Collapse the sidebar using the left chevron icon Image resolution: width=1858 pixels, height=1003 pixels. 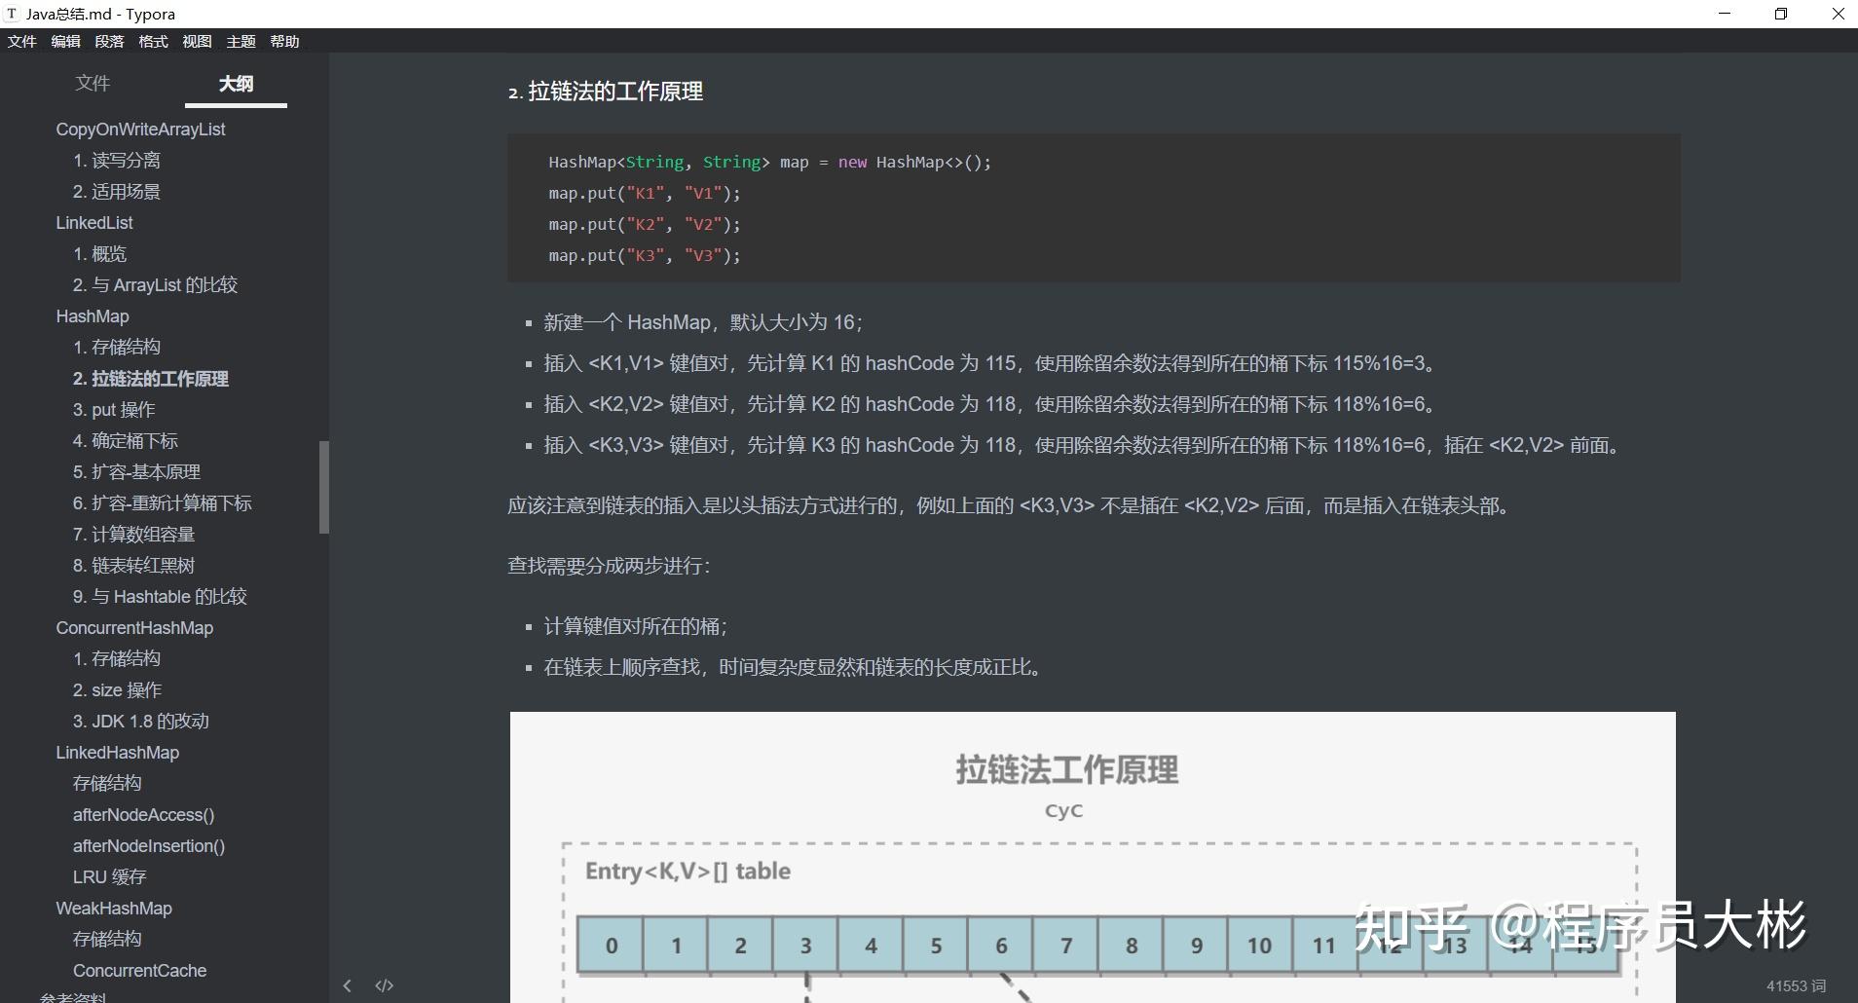point(348,985)
